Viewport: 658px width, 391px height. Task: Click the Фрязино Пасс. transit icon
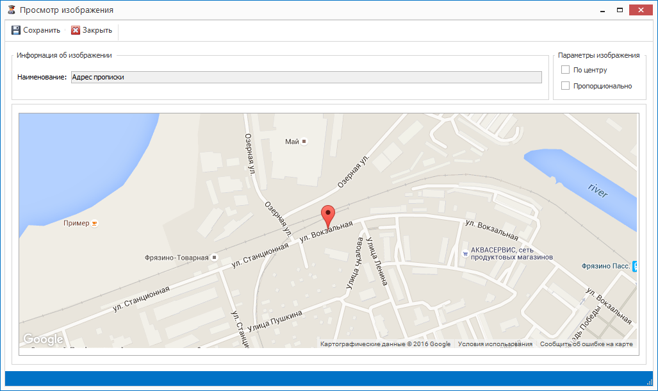pyautogui.click(x=634, y=266)
